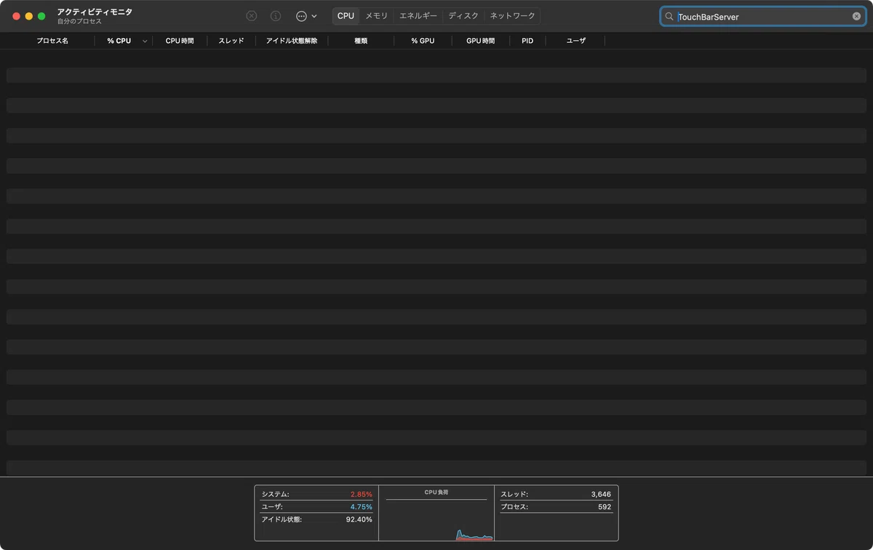Sort by GPU時間 column header
Viewport: 873px width, 550px height.
tap(480, 41)
